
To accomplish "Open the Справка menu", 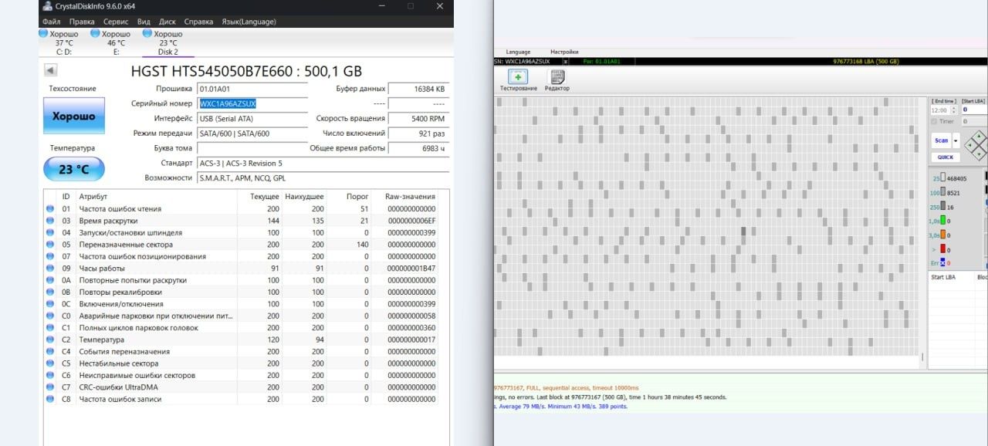I will pyautogui.click(x=199, y=22).
